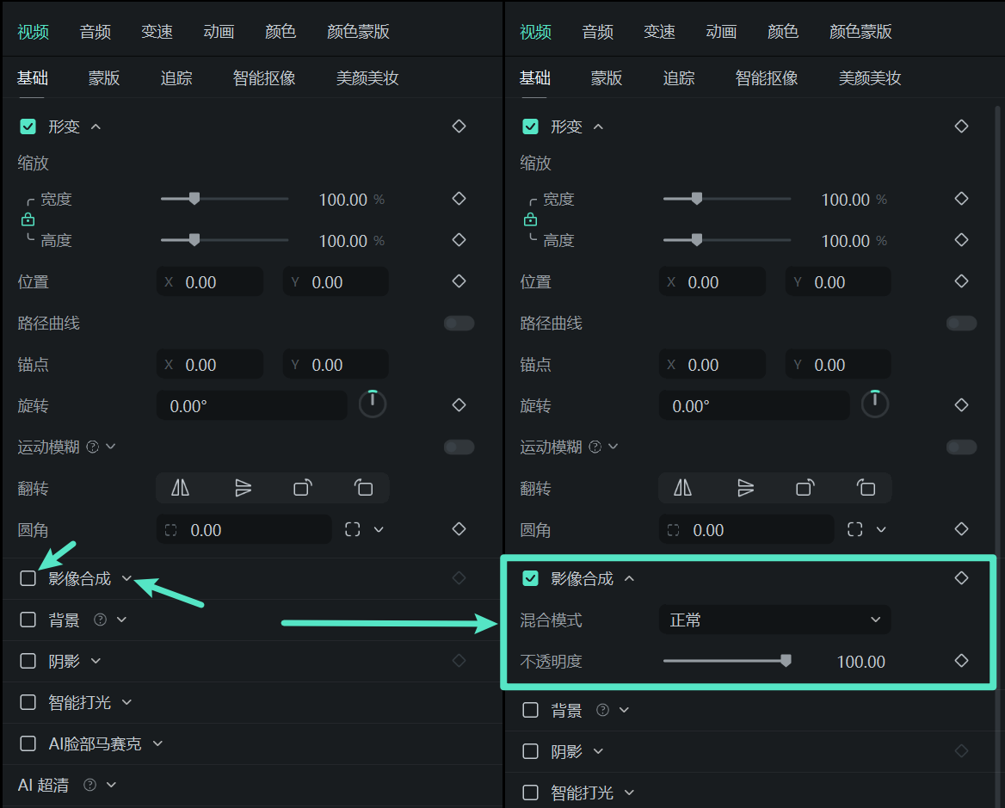Viewport: 1005px width, 808px height.
Task: Click 位置 X input field in left panel
Action: 210,281
